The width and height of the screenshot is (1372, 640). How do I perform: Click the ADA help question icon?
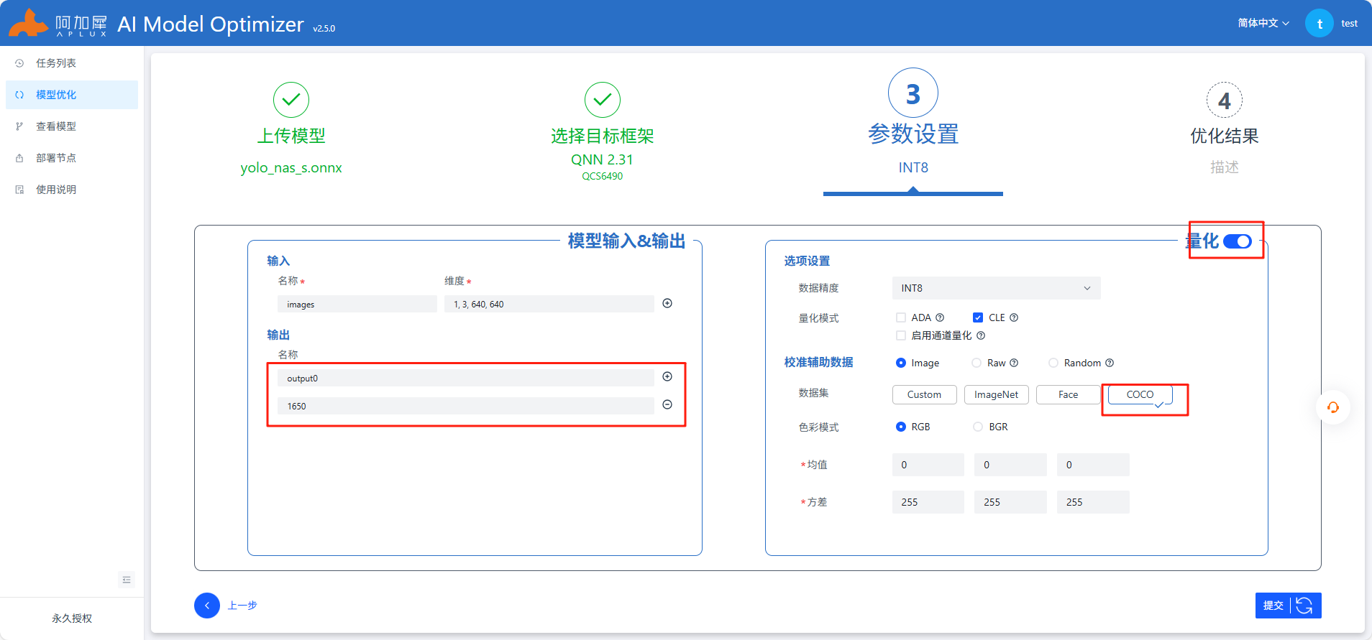click(x=940, y=317)
